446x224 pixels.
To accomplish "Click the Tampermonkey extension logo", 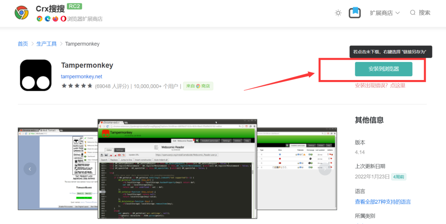I will pyautogui.click(x=36, y=75).
